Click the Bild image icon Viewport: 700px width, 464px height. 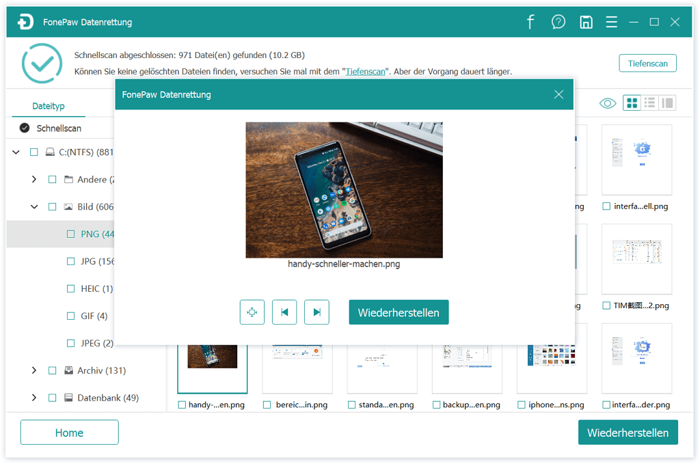pos(68,206)
